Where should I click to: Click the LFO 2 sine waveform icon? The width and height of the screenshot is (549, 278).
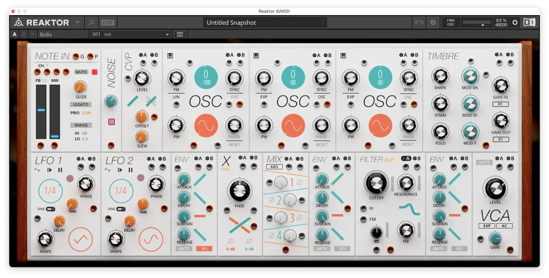tap(150, 239)
